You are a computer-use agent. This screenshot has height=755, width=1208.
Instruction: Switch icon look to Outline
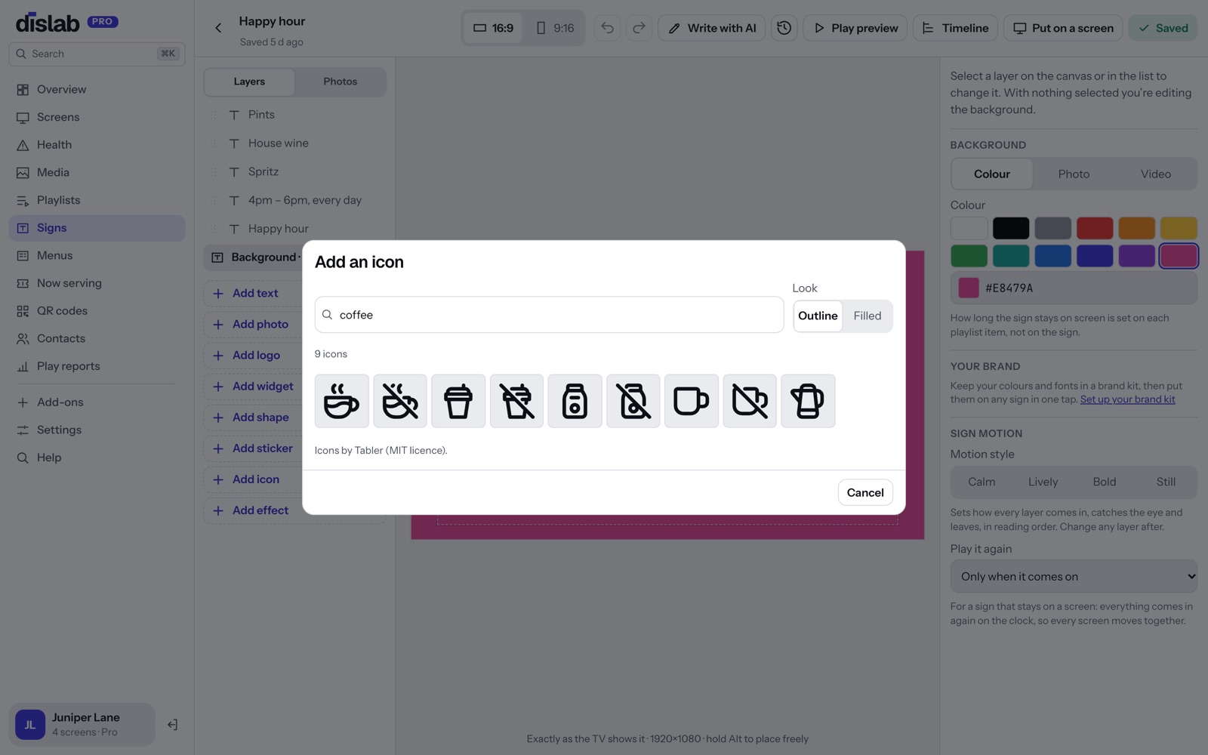click(818, 316)
